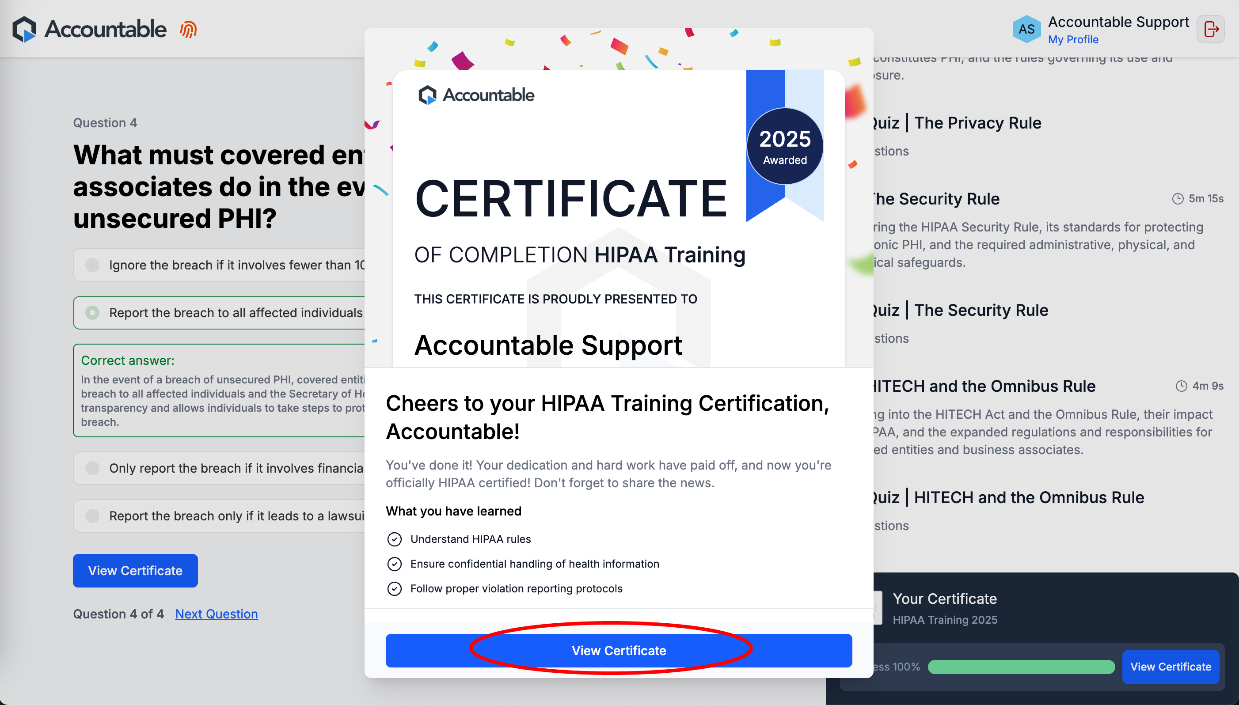Select 'Report the breach to all affected' option
Viewport: 1239px width, 705px height.
coord(92,313)
